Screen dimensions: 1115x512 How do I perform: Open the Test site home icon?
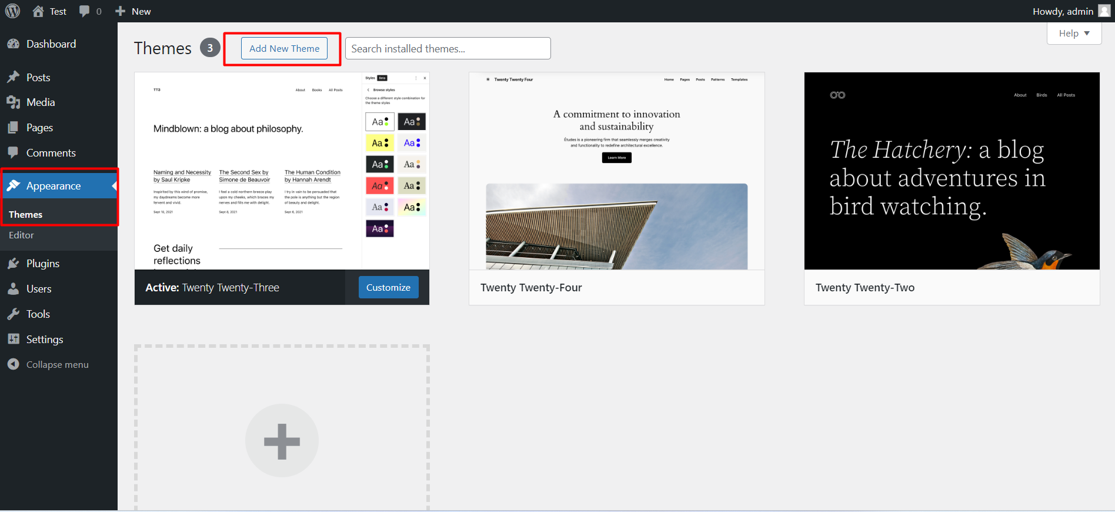point(38,11)
